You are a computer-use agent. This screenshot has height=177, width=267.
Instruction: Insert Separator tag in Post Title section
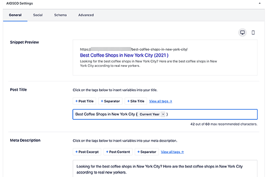pos(110,101)
